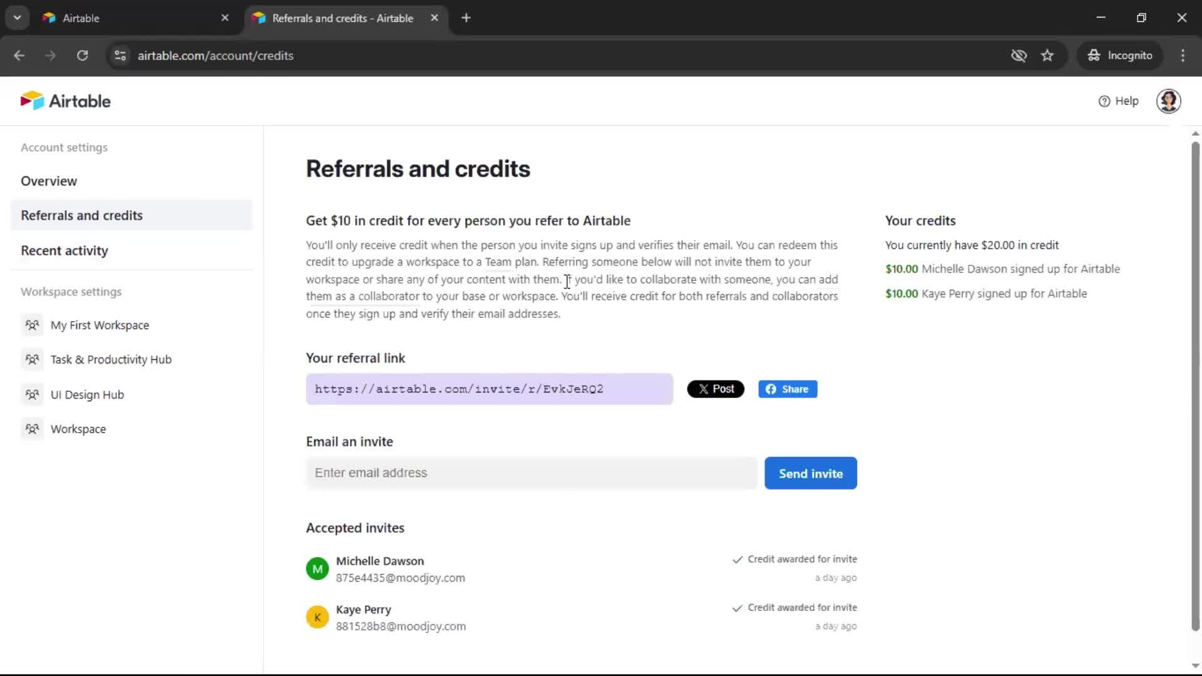Minimize the browser window
Image resolution: width=1202 pixels, height=676 pixels.
(x=1101, y=18)
